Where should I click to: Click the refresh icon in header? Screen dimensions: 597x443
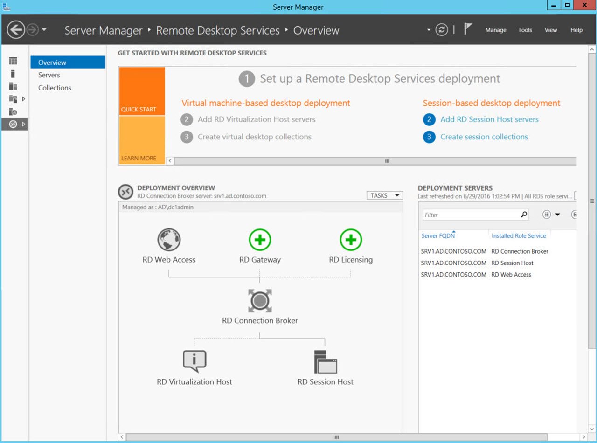click(441, 30)
